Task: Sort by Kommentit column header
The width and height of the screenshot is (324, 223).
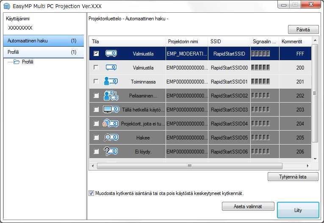Action: (x=295, y=42)
